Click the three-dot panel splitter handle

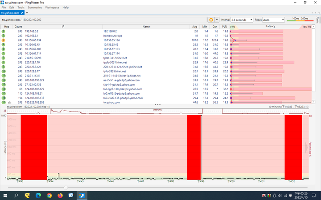click(158, 105)
